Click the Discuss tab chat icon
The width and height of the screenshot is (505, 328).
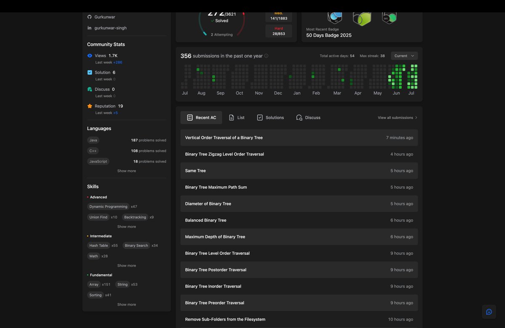299,118
